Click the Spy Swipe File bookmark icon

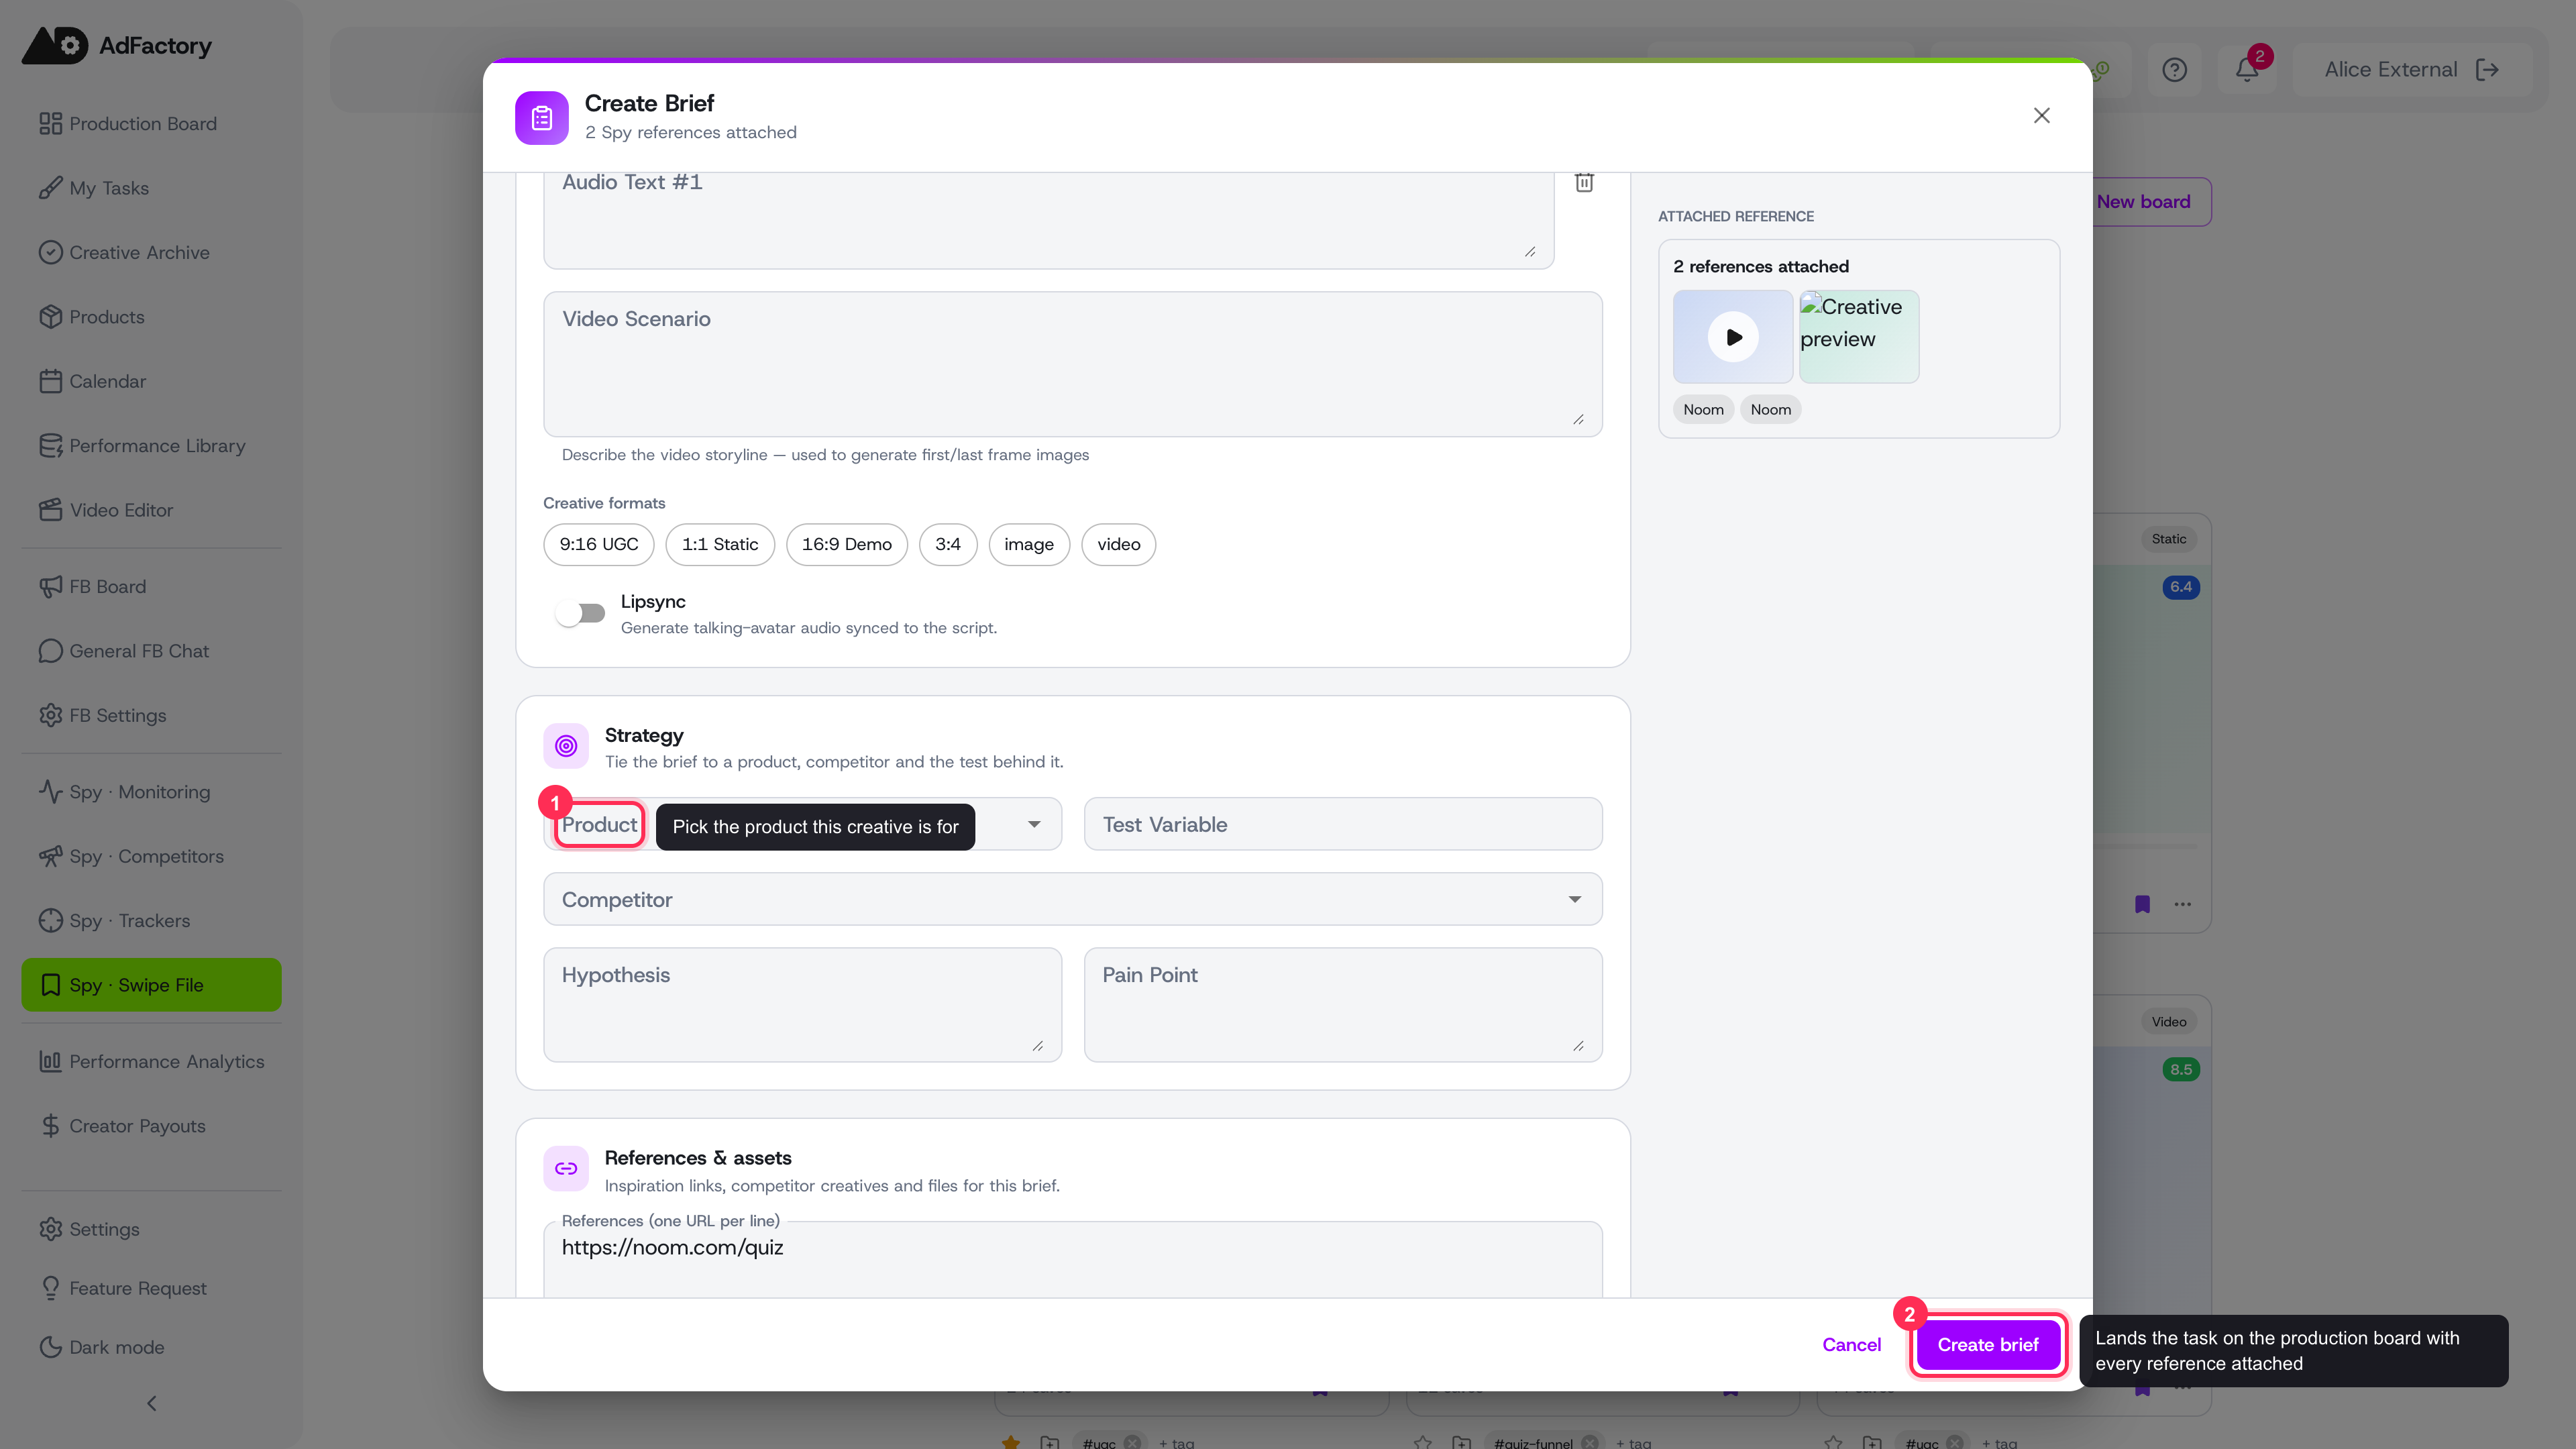pyautogui.click(x=50, y=985)
